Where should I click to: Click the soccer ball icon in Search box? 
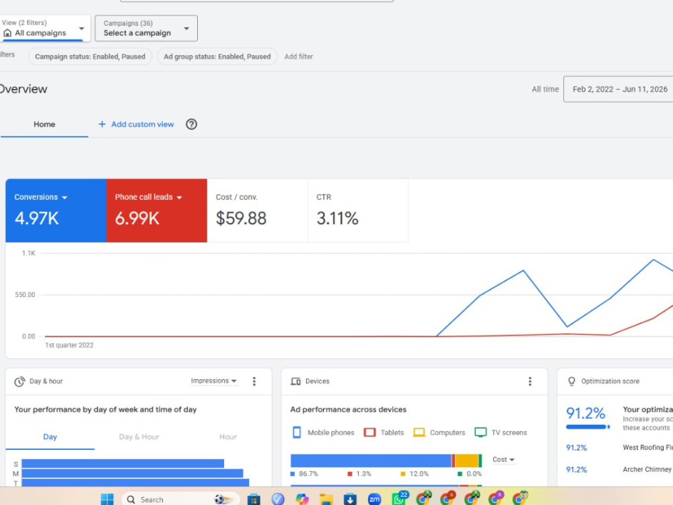220,500
